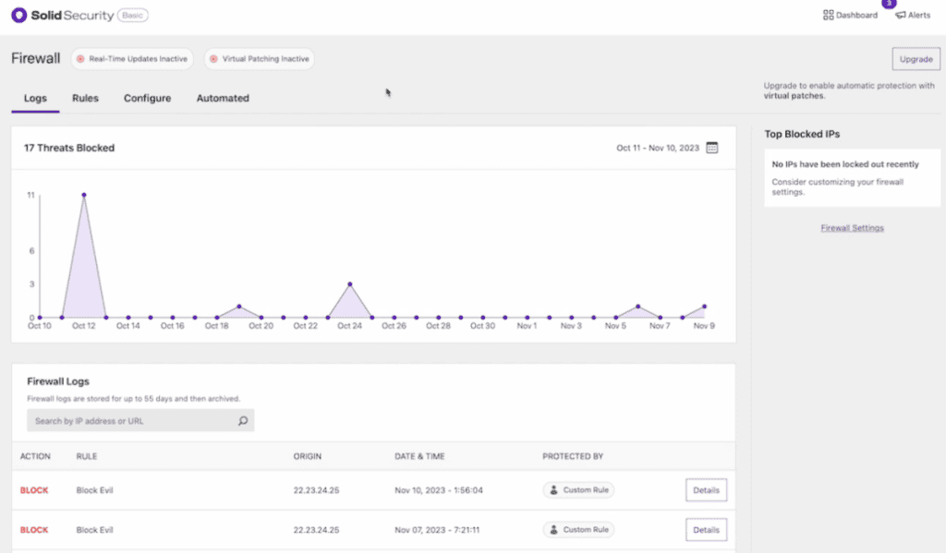Click the RULE column header
The height and width of the screenshot is (553, 946).
86,456
